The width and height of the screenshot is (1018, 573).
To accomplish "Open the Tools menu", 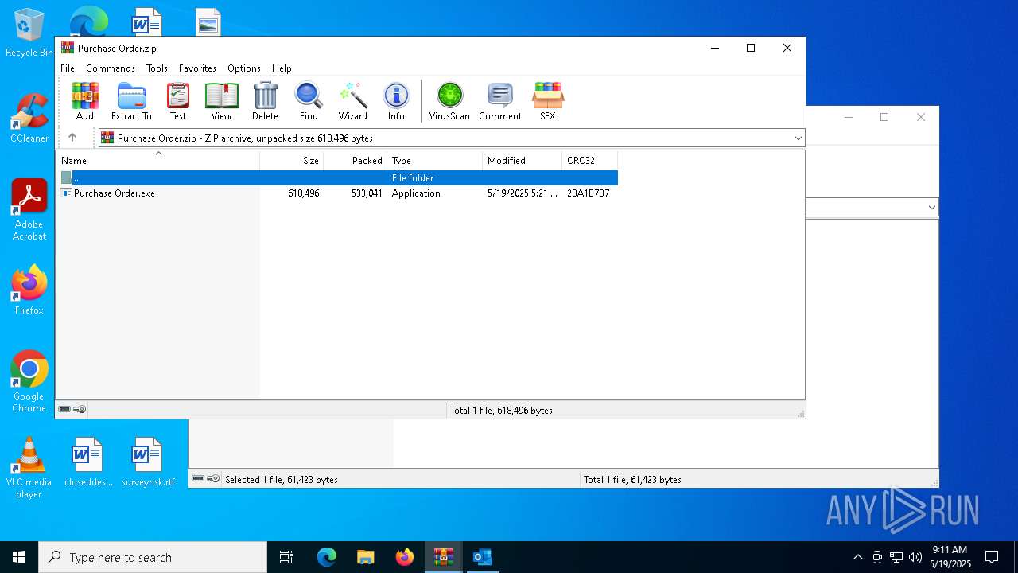I will (x=157, y=68).
